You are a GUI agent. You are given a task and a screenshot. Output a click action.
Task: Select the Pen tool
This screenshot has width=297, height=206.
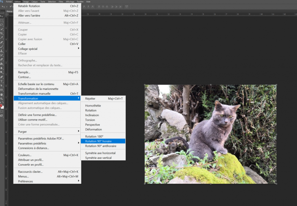coord(2,77)
